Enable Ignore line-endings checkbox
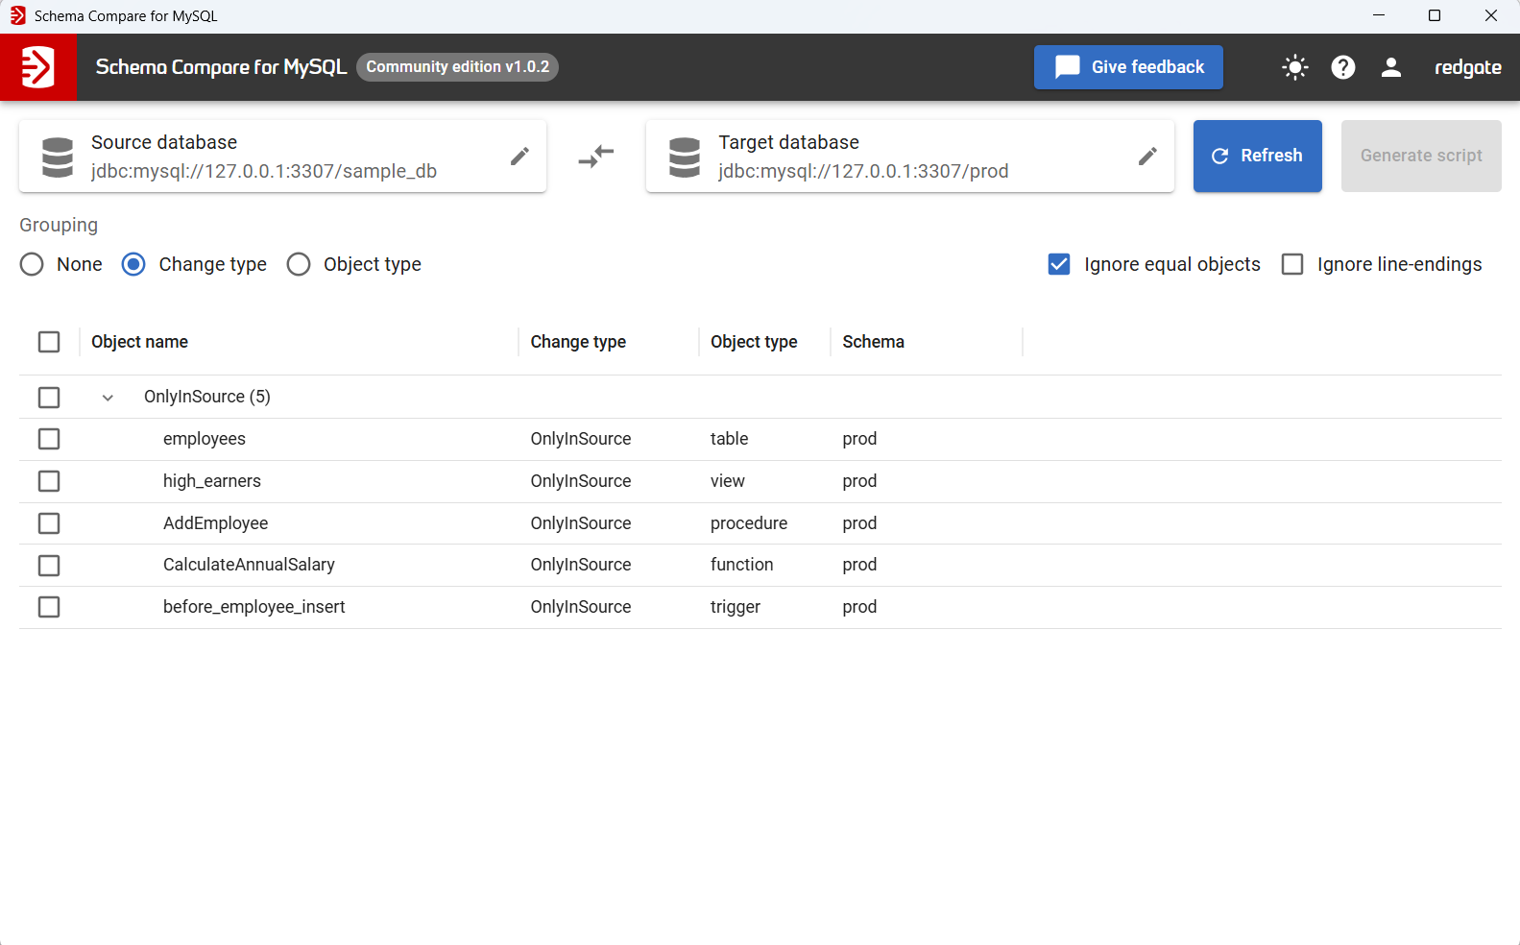The height and width of the screenshot is (945, 1520). coord(1292,264)
